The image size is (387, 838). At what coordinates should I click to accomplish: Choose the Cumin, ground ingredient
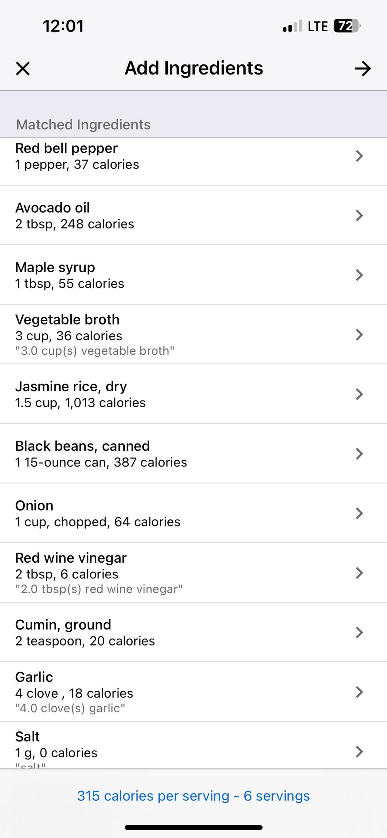[63, 625]
